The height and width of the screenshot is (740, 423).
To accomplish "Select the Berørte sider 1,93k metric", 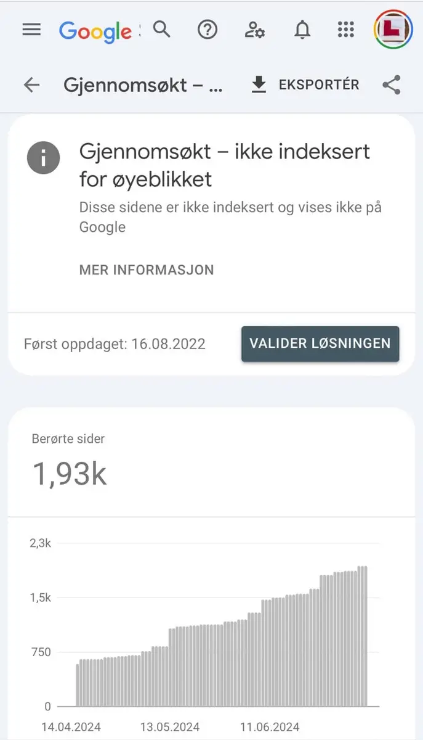I will coord(70,474).
